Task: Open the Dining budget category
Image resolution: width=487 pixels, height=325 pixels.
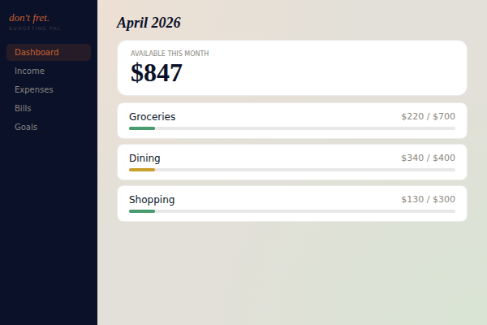Action: click(x=144, y=158)
